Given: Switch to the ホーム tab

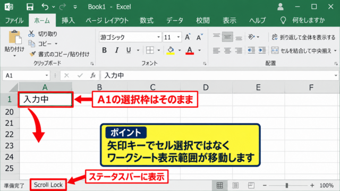Looking at the screenshot, I should tap(42, 21).
